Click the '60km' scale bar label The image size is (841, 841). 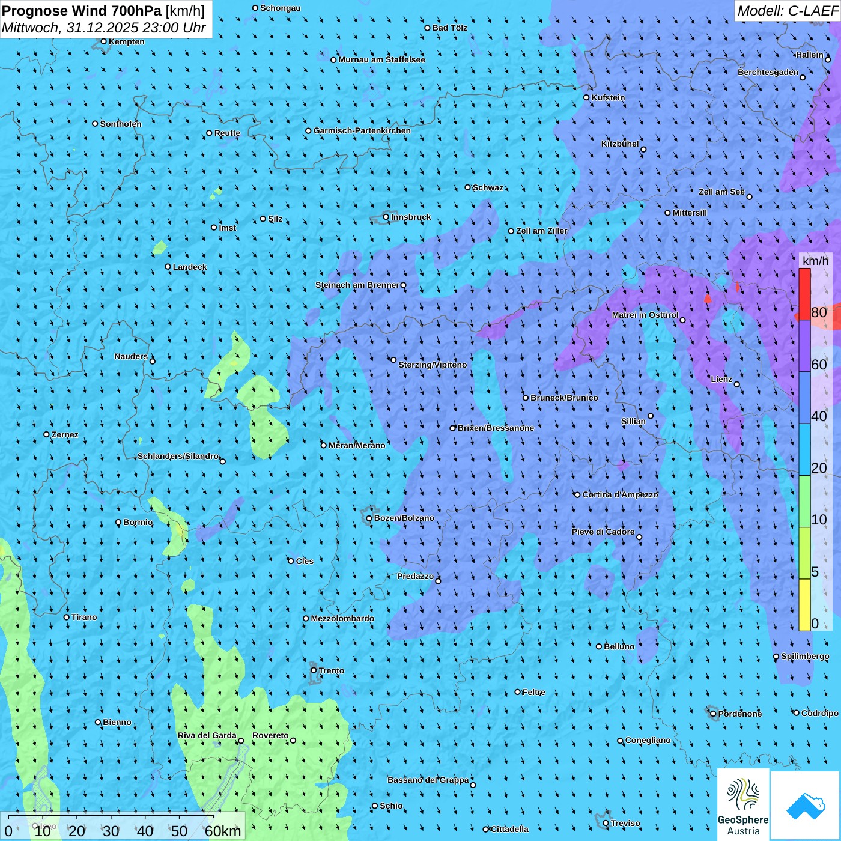tap(223, 831)
